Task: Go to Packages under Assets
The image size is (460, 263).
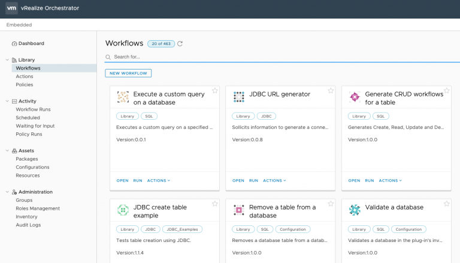Action: tap(27, 159)
